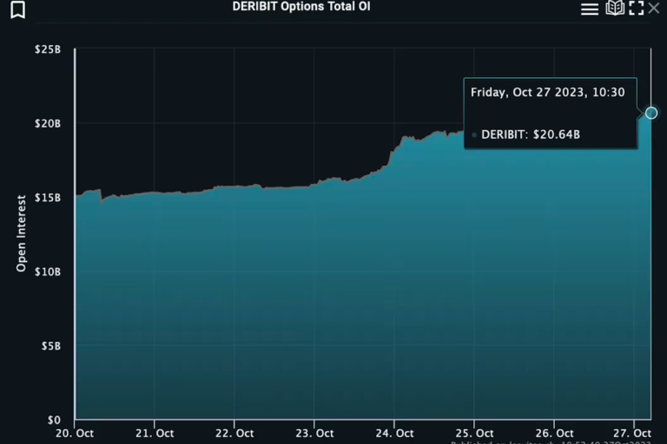Click the 'DERIBIT: $20.64B' tooltip value
Screen dimensions: 667x444
click(530, 134)
